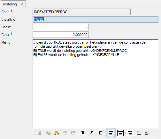The image size is (161, 139).
Task: Select the Instelling tab
Action: tap(10, 4)
